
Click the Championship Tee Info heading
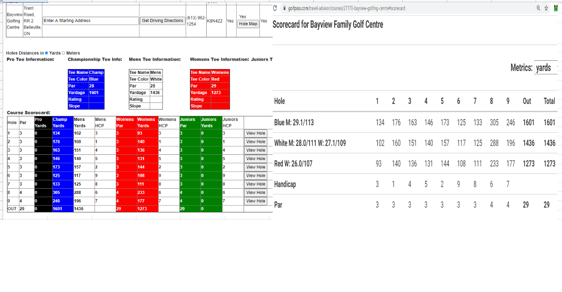coord(95,59)
